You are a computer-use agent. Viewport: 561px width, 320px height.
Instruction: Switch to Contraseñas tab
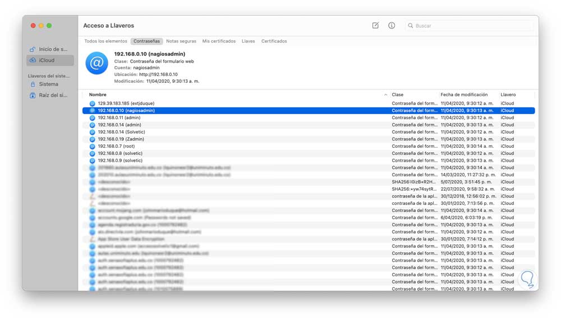(146, 41)
